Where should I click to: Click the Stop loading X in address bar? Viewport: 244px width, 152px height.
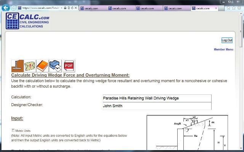(76, 8)
